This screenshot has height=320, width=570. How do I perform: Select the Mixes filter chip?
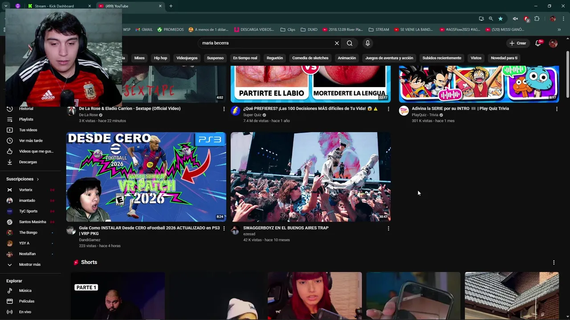click(x=139, y=58)
